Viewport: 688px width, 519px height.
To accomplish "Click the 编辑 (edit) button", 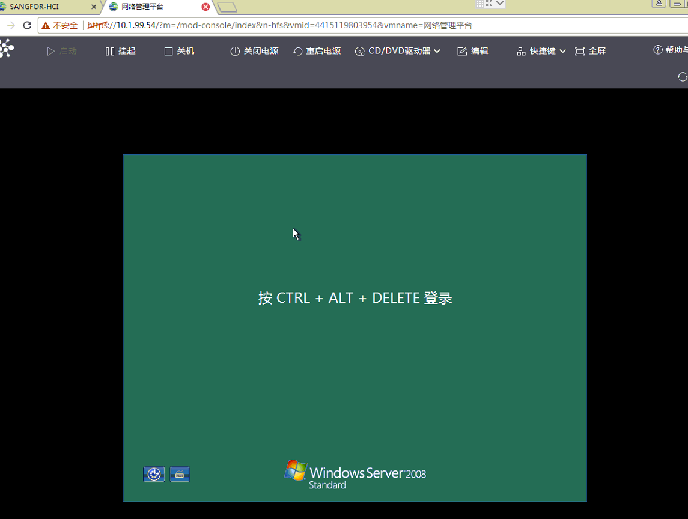I will click(x=472, y=51).
